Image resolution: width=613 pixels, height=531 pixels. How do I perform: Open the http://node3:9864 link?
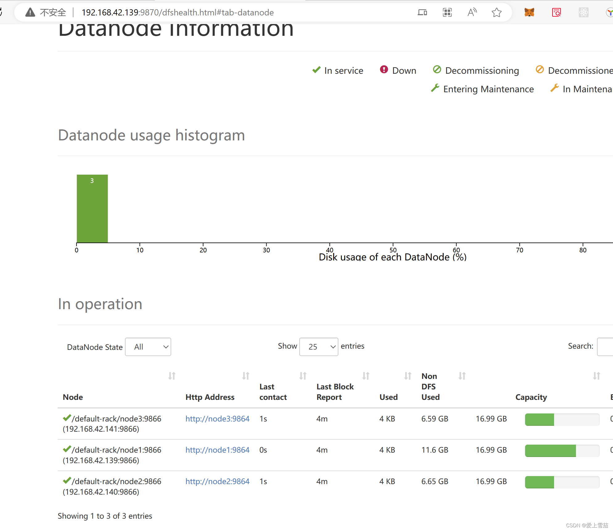(217, 419)
